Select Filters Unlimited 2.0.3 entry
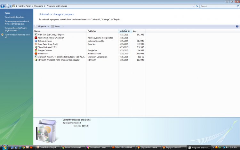This screenshot has width=240, height=150. (x=47, y=47)
